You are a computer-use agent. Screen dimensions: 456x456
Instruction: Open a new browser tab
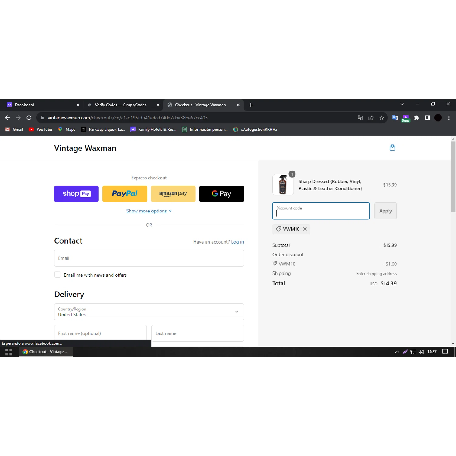[251, 105]
